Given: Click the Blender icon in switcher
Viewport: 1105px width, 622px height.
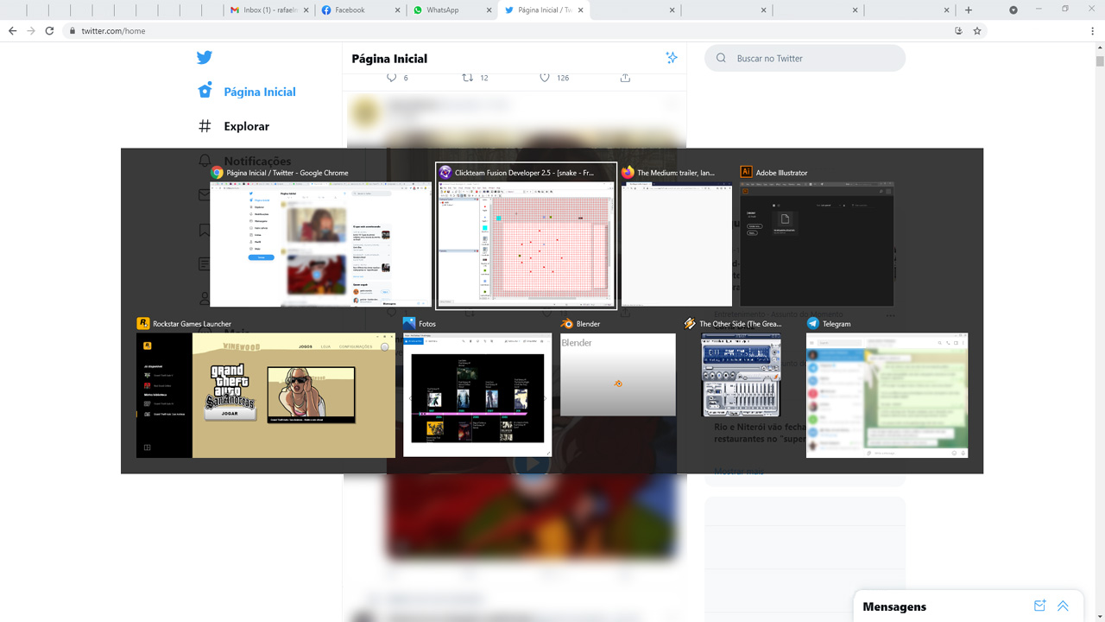Looking at the screenshot, I should [567, 324].
